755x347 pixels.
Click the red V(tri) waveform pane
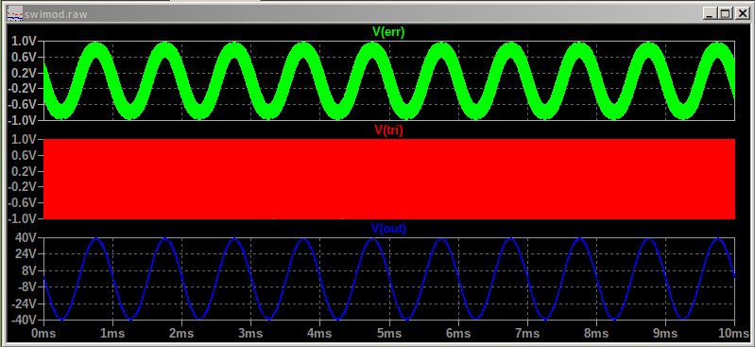pyautogui.click(x=389, y=179)
